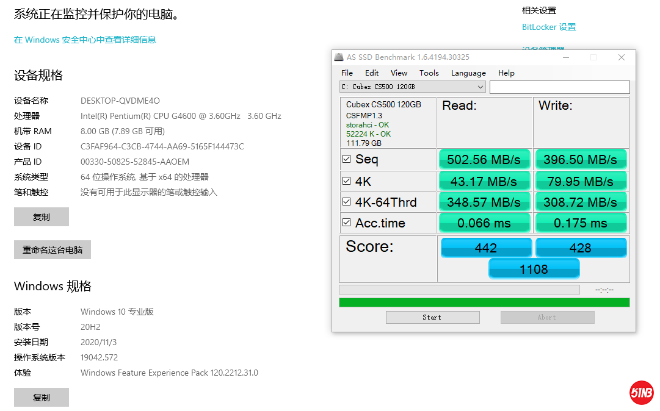
Task: Uncheck the Seq test checkbox
Action: pyautogui.click(x=347, y=159)
